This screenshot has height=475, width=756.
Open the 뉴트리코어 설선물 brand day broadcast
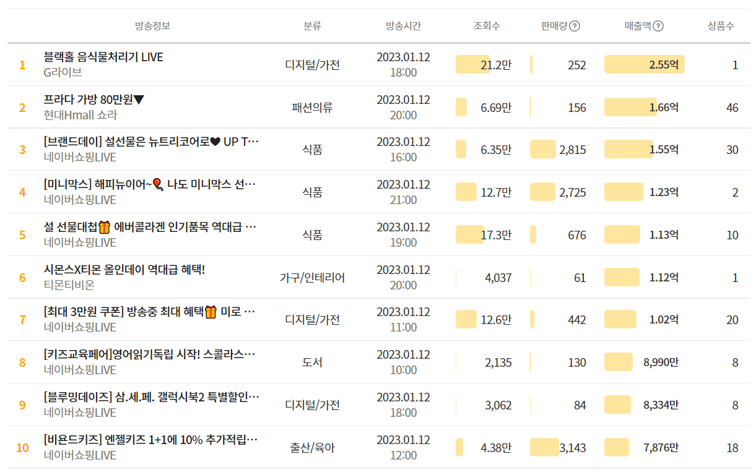[152, 142]
